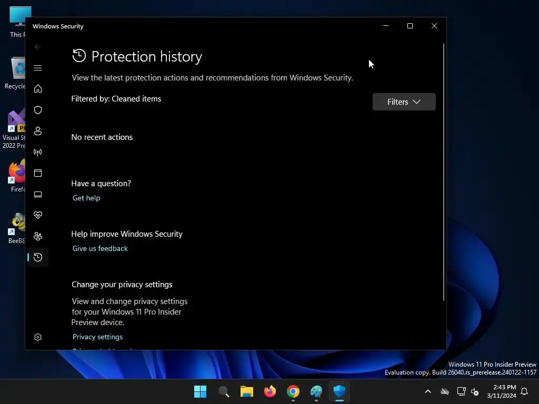The image size is (539, 404).
Task: Open the Home page in the sidebar
Action: point(38,88)
